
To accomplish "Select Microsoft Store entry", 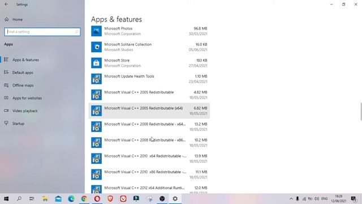I will coord(149,63).
